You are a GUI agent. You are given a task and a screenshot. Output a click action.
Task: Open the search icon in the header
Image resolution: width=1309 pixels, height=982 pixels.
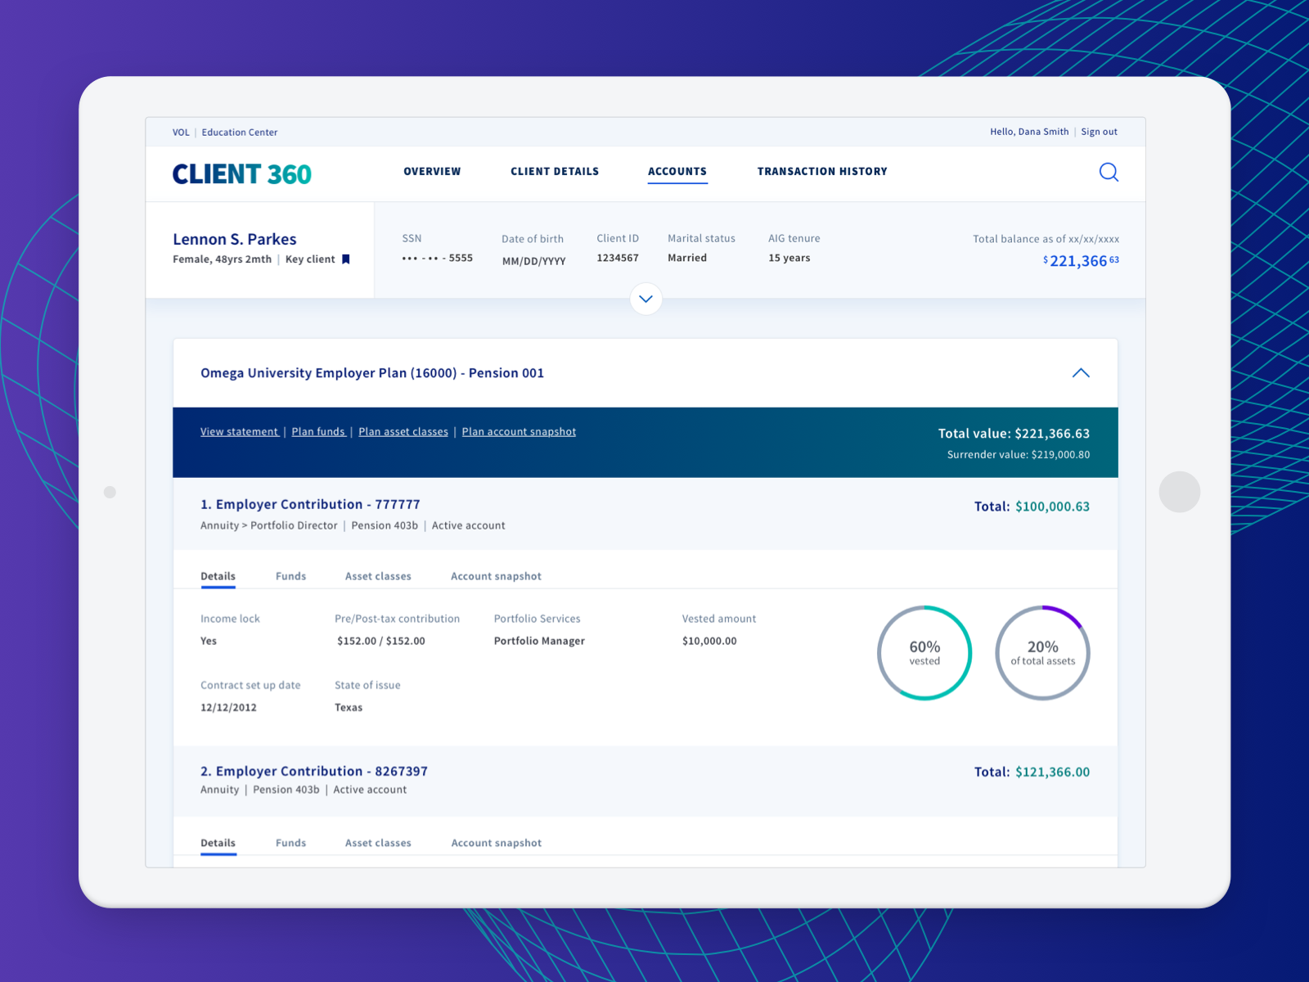(1109, 173)
